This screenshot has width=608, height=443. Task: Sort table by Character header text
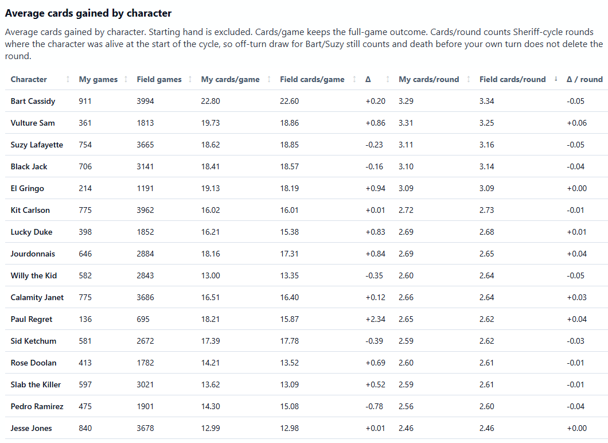click(x=29, y=80)
